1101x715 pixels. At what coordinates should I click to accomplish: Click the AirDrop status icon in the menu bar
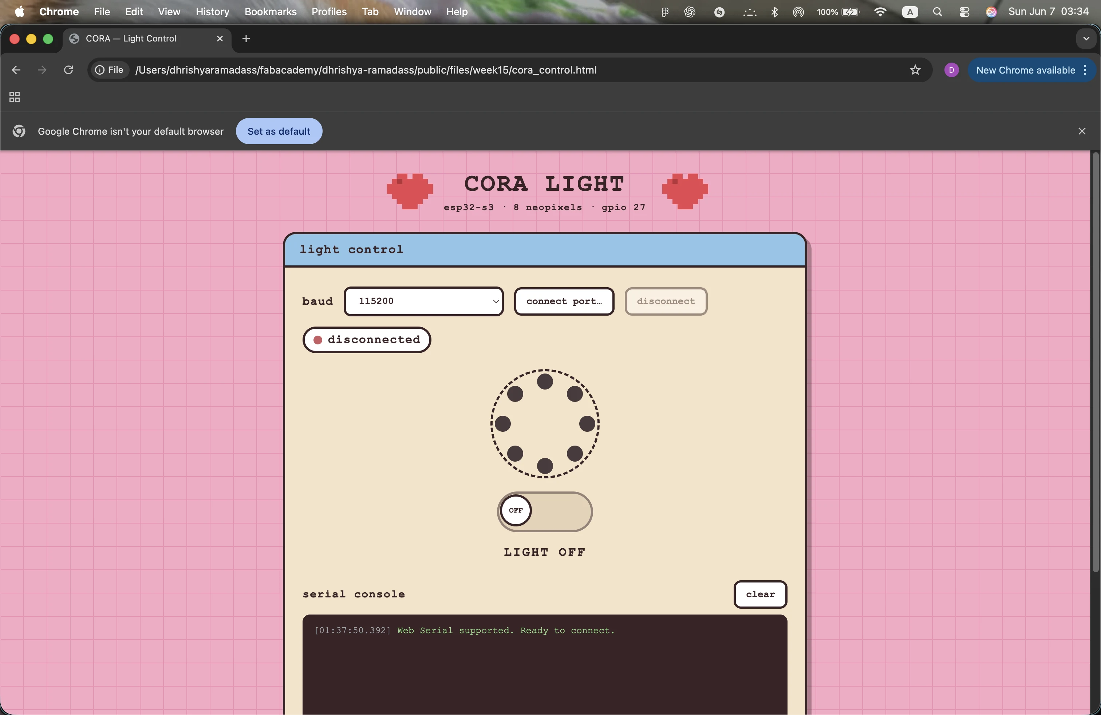(798, 12)
